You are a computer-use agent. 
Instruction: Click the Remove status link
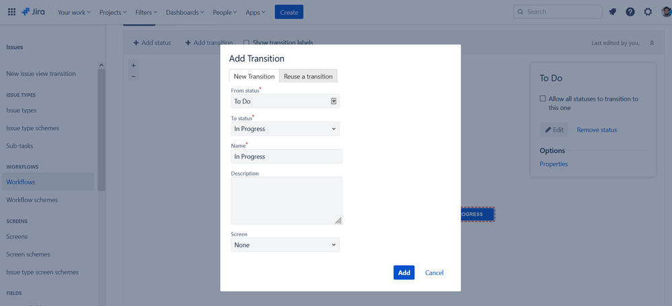coord(597,130)
